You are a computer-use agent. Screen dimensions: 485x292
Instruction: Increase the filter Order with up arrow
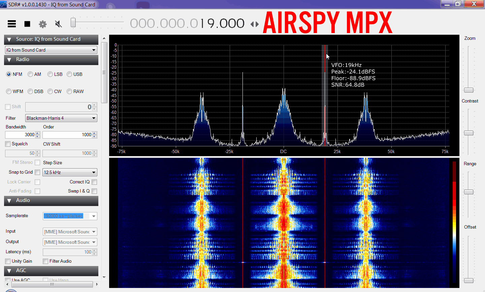[x=94, y=133]
